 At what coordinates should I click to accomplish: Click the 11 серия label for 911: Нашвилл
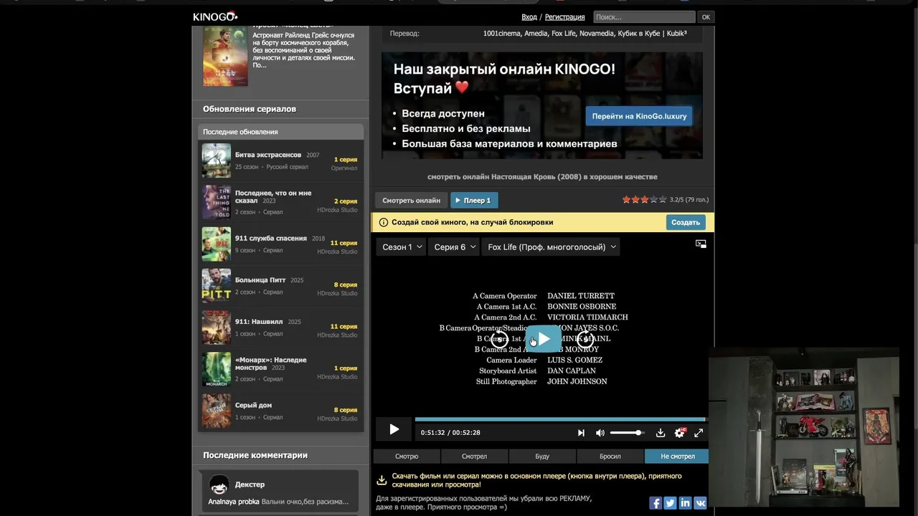[344, 326]
